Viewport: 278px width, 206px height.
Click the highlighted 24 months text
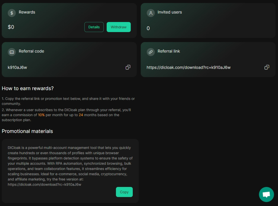81,115
